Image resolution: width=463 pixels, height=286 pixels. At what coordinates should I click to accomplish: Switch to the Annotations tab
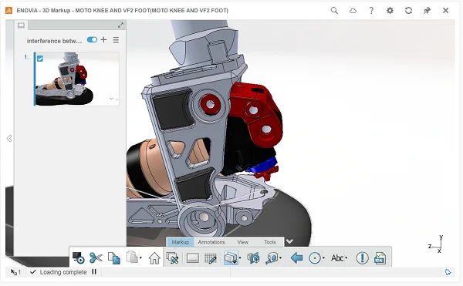click(x=211, y=242)
